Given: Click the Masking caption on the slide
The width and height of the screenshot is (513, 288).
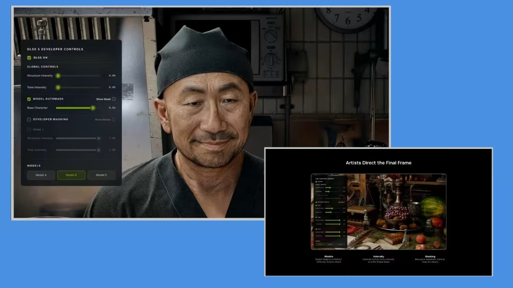Looking at the screenshot, I should pos(430,256).
